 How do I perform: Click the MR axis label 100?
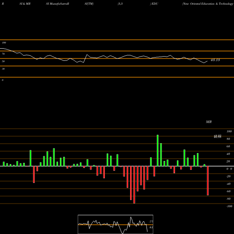coord(229,132)
